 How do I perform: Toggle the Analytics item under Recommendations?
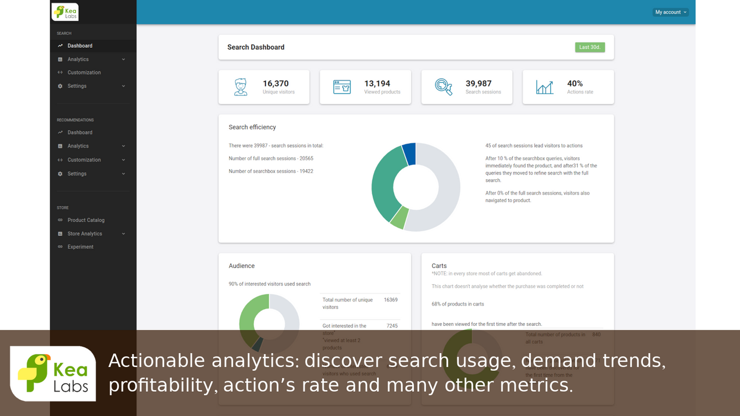click(x=78, y=146)
